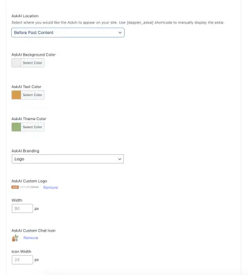The width and height of the screenshot is (248, 275).
Task: Remove the AskAI Custom Chat Icon
Action: point(30,238)
